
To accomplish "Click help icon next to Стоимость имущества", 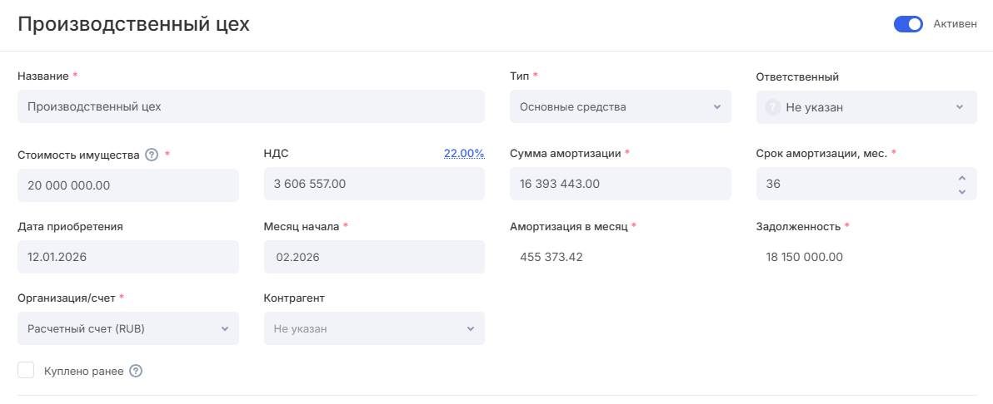I will point(151,154).
